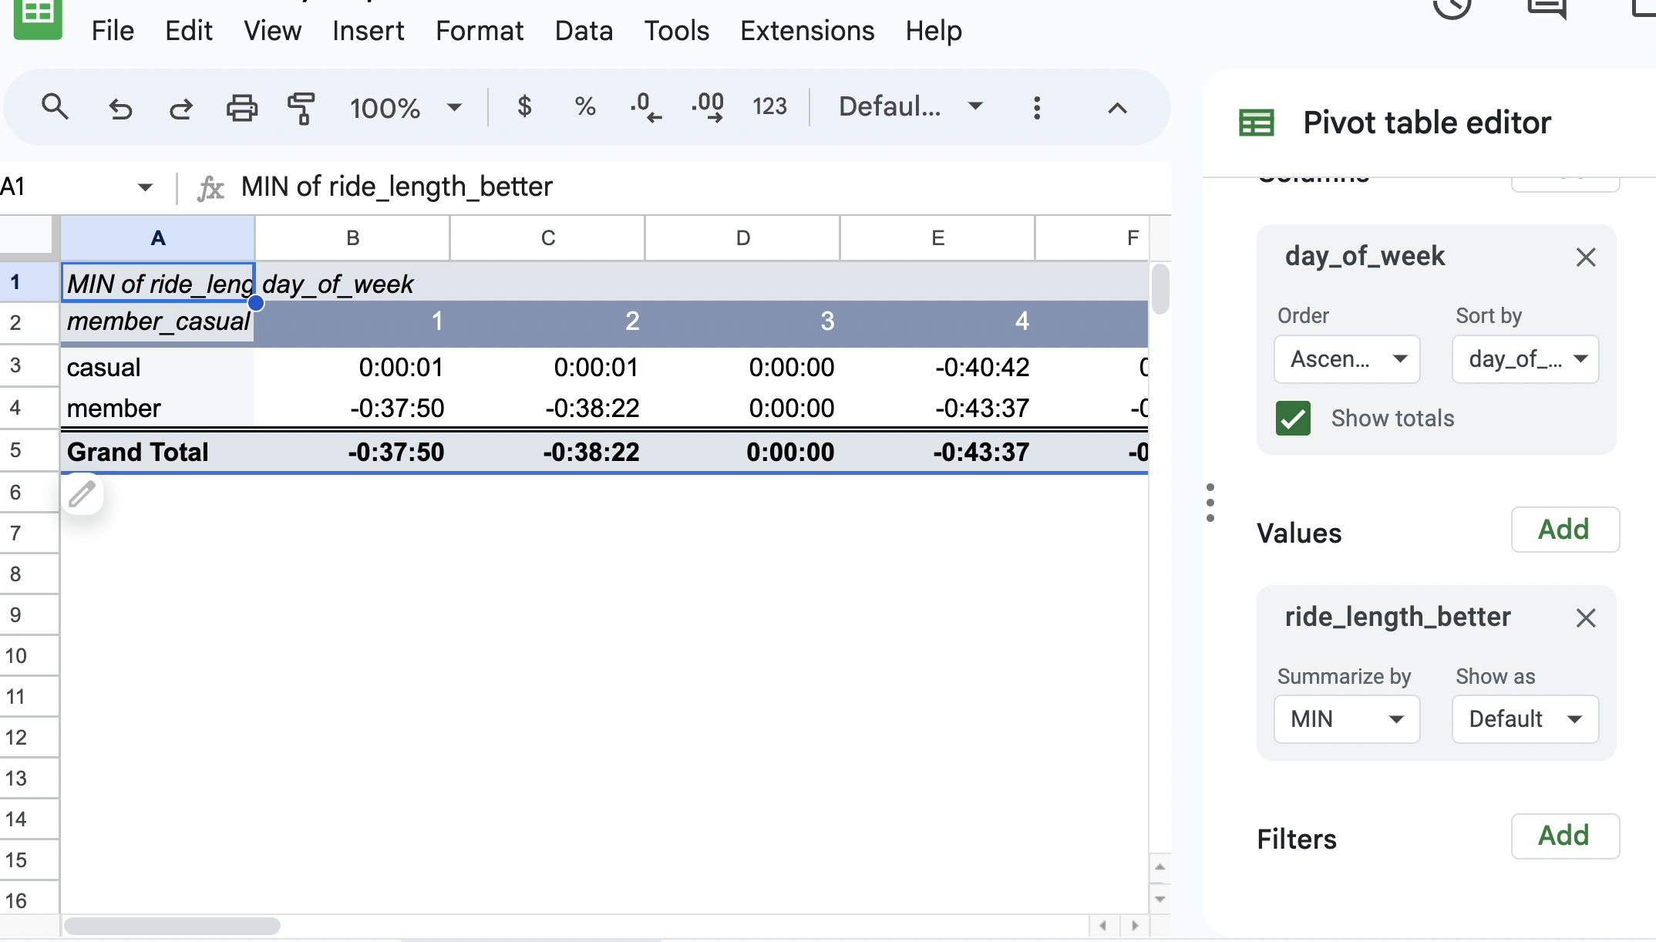Uncheck the Show totals checkbox
This screenshot has width=1656, height=942.
[x=1293, y=419]
